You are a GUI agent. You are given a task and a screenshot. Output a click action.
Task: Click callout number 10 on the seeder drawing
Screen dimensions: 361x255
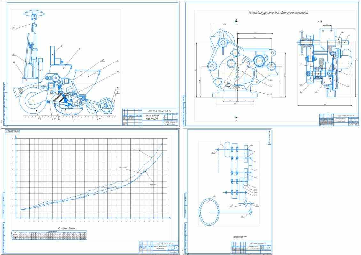13,55
